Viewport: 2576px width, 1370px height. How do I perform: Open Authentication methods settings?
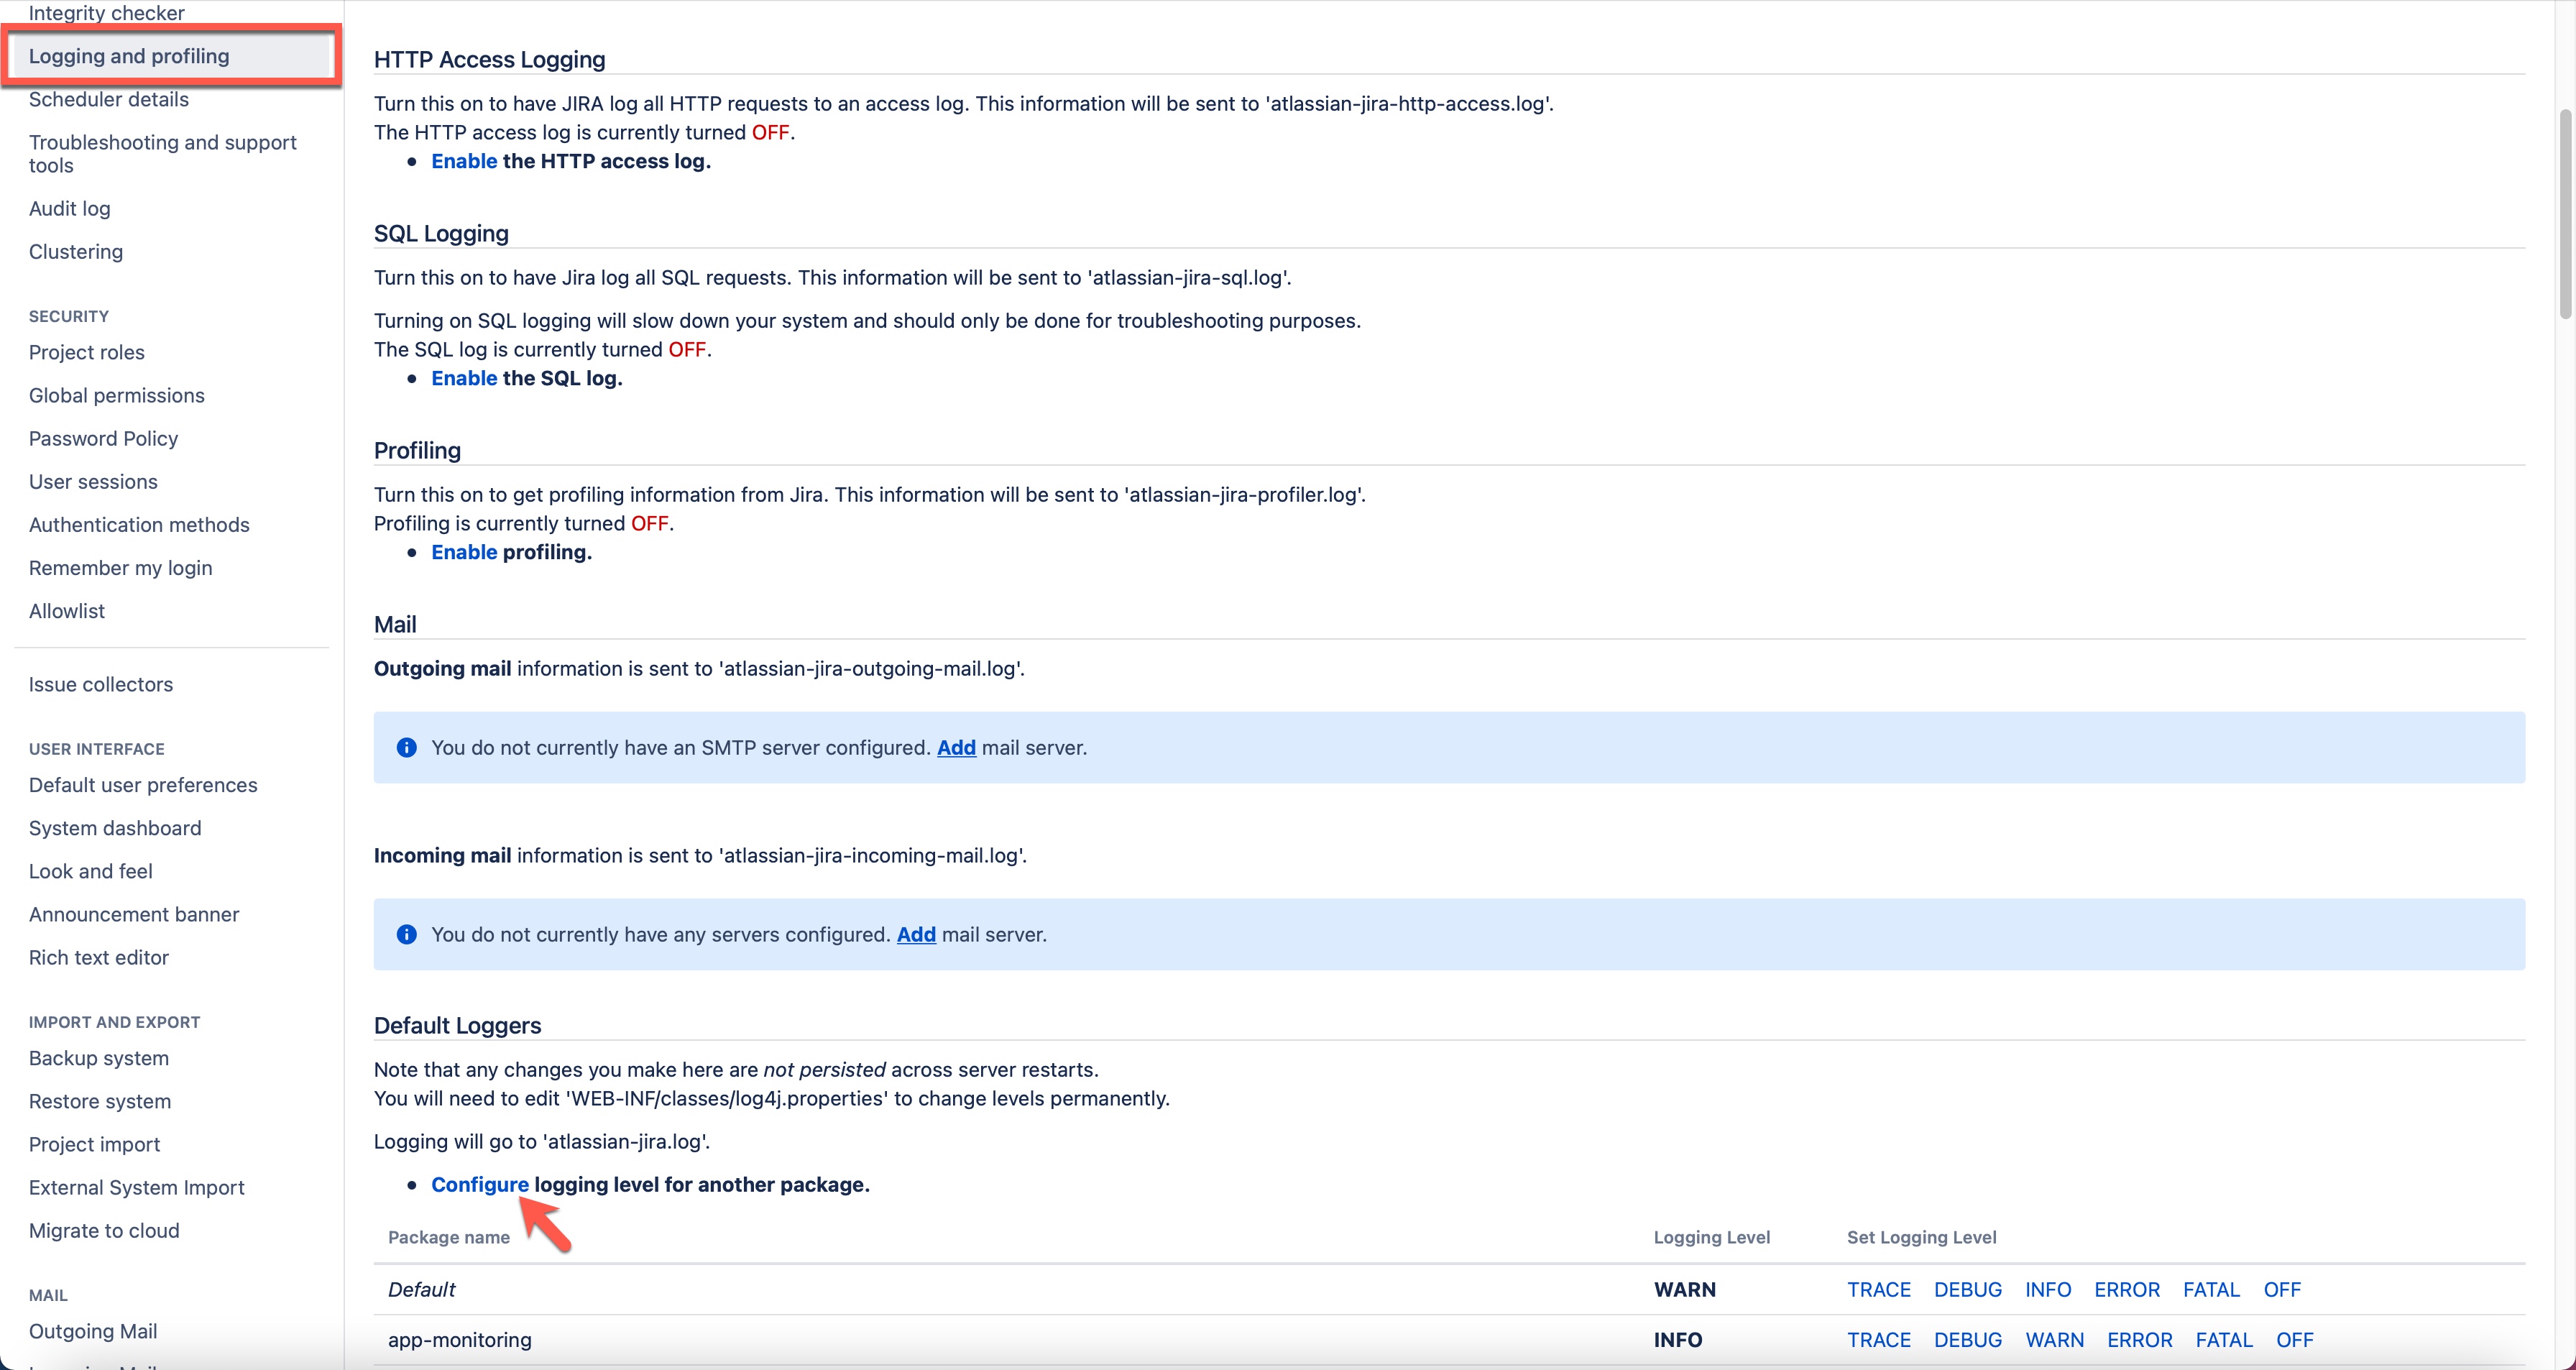click(x=139, y=524)
